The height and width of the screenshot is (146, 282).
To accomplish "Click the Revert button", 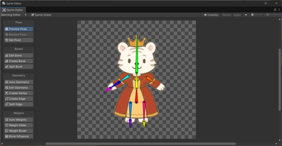I will pyautogui.click(x=227, y=15).
